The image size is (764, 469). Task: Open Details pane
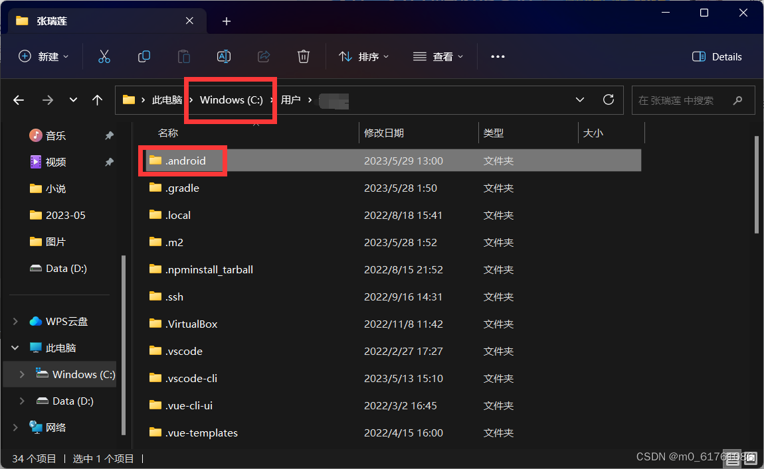[x=717, y=56]
